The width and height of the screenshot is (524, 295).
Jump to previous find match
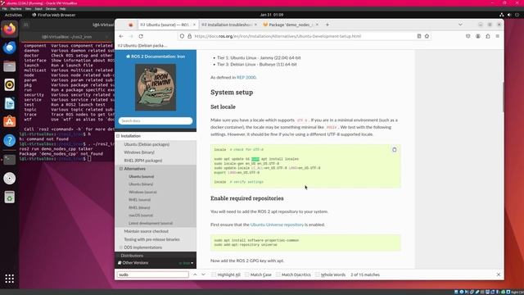195,275
